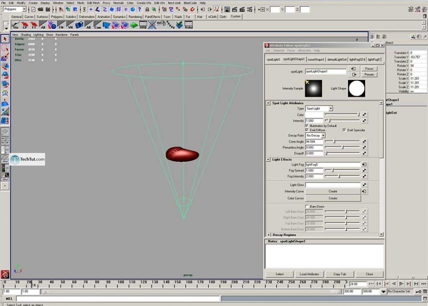Enable Barn Doors checkbox
428x306 pixels.
coord(306,207)
